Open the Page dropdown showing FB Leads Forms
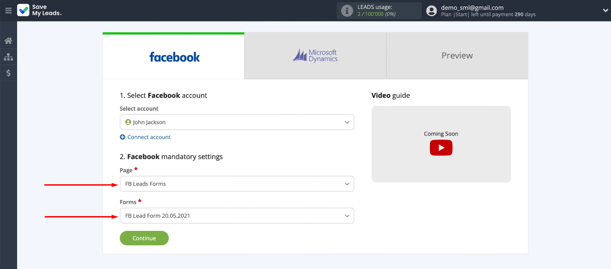The width and height of the screenshot is (611, 269). [x=237, y=184]
